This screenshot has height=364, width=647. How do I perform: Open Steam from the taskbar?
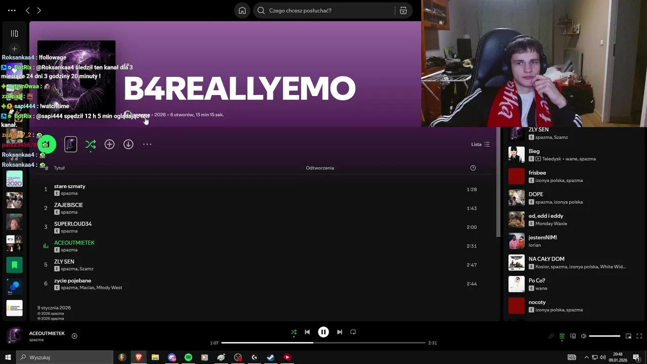[x=270, y=357]
